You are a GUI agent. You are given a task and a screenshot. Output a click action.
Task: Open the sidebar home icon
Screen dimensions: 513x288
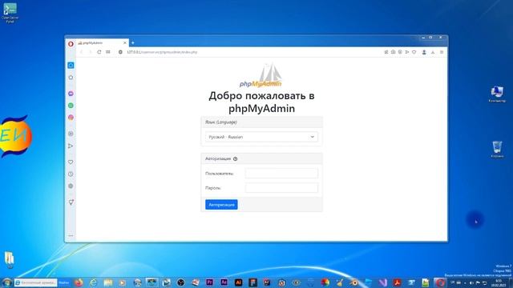point(71,78)
